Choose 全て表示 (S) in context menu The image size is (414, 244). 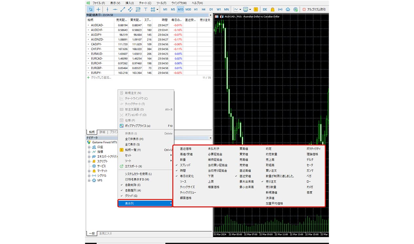146,144
